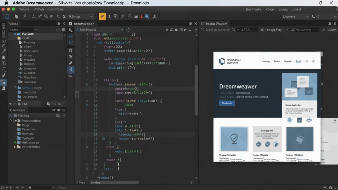
Task: Select the file panel header tab
Action: tap(13, 24)
